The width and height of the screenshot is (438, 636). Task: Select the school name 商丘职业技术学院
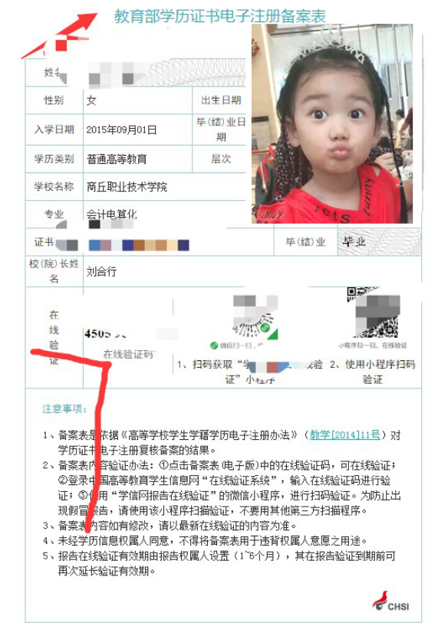click(127, 187)
